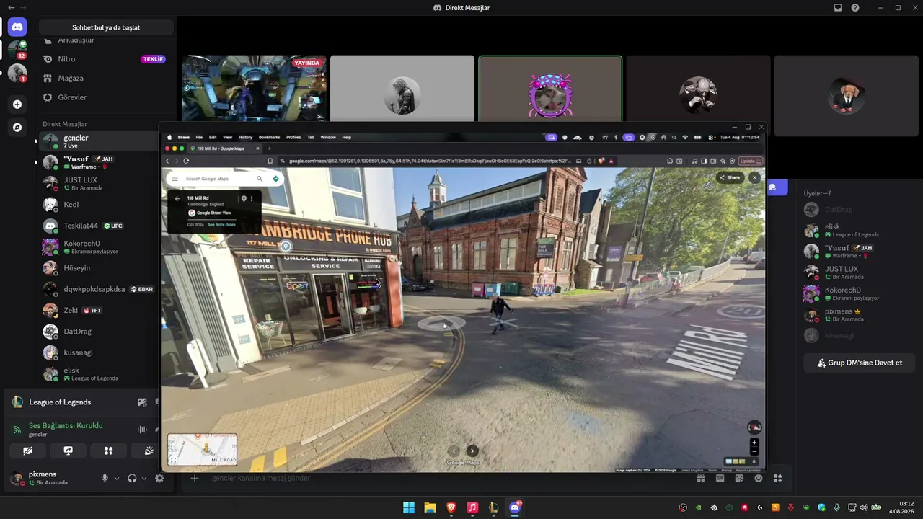Open the History menu in the shared Brave menu bar
This screenshot has height=519, width=923.
pyautogui.click(x=245, y=137)
